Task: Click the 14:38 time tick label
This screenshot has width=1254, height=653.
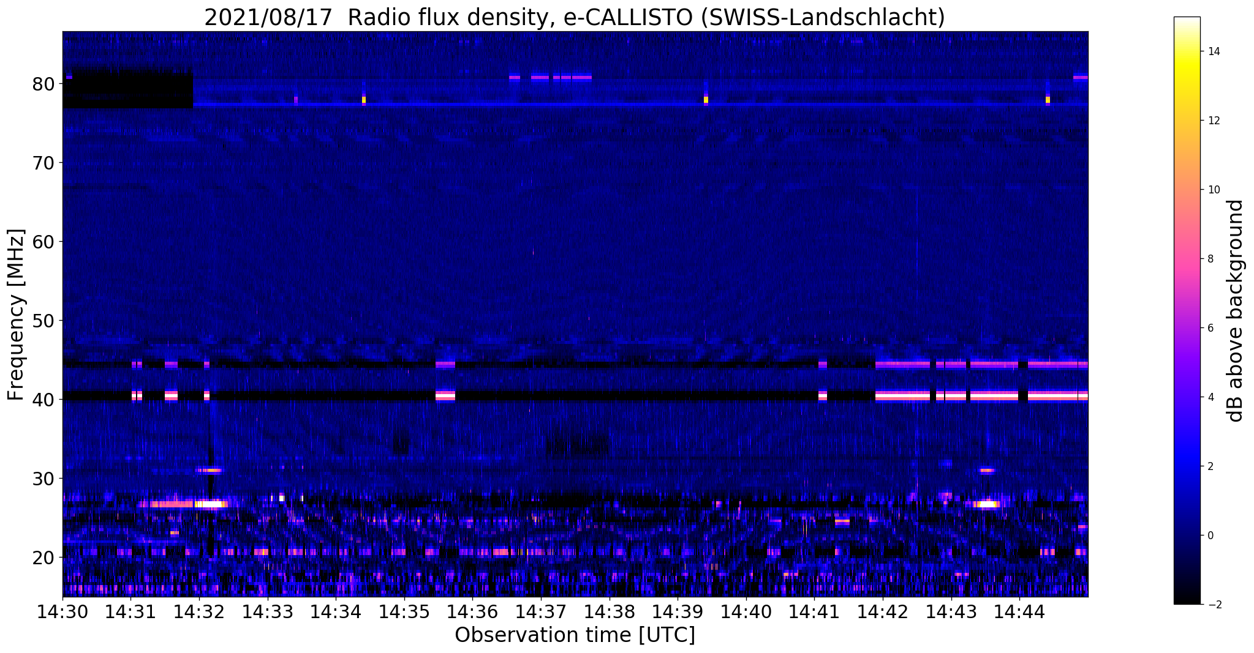Action: click(x=609, y=611)
